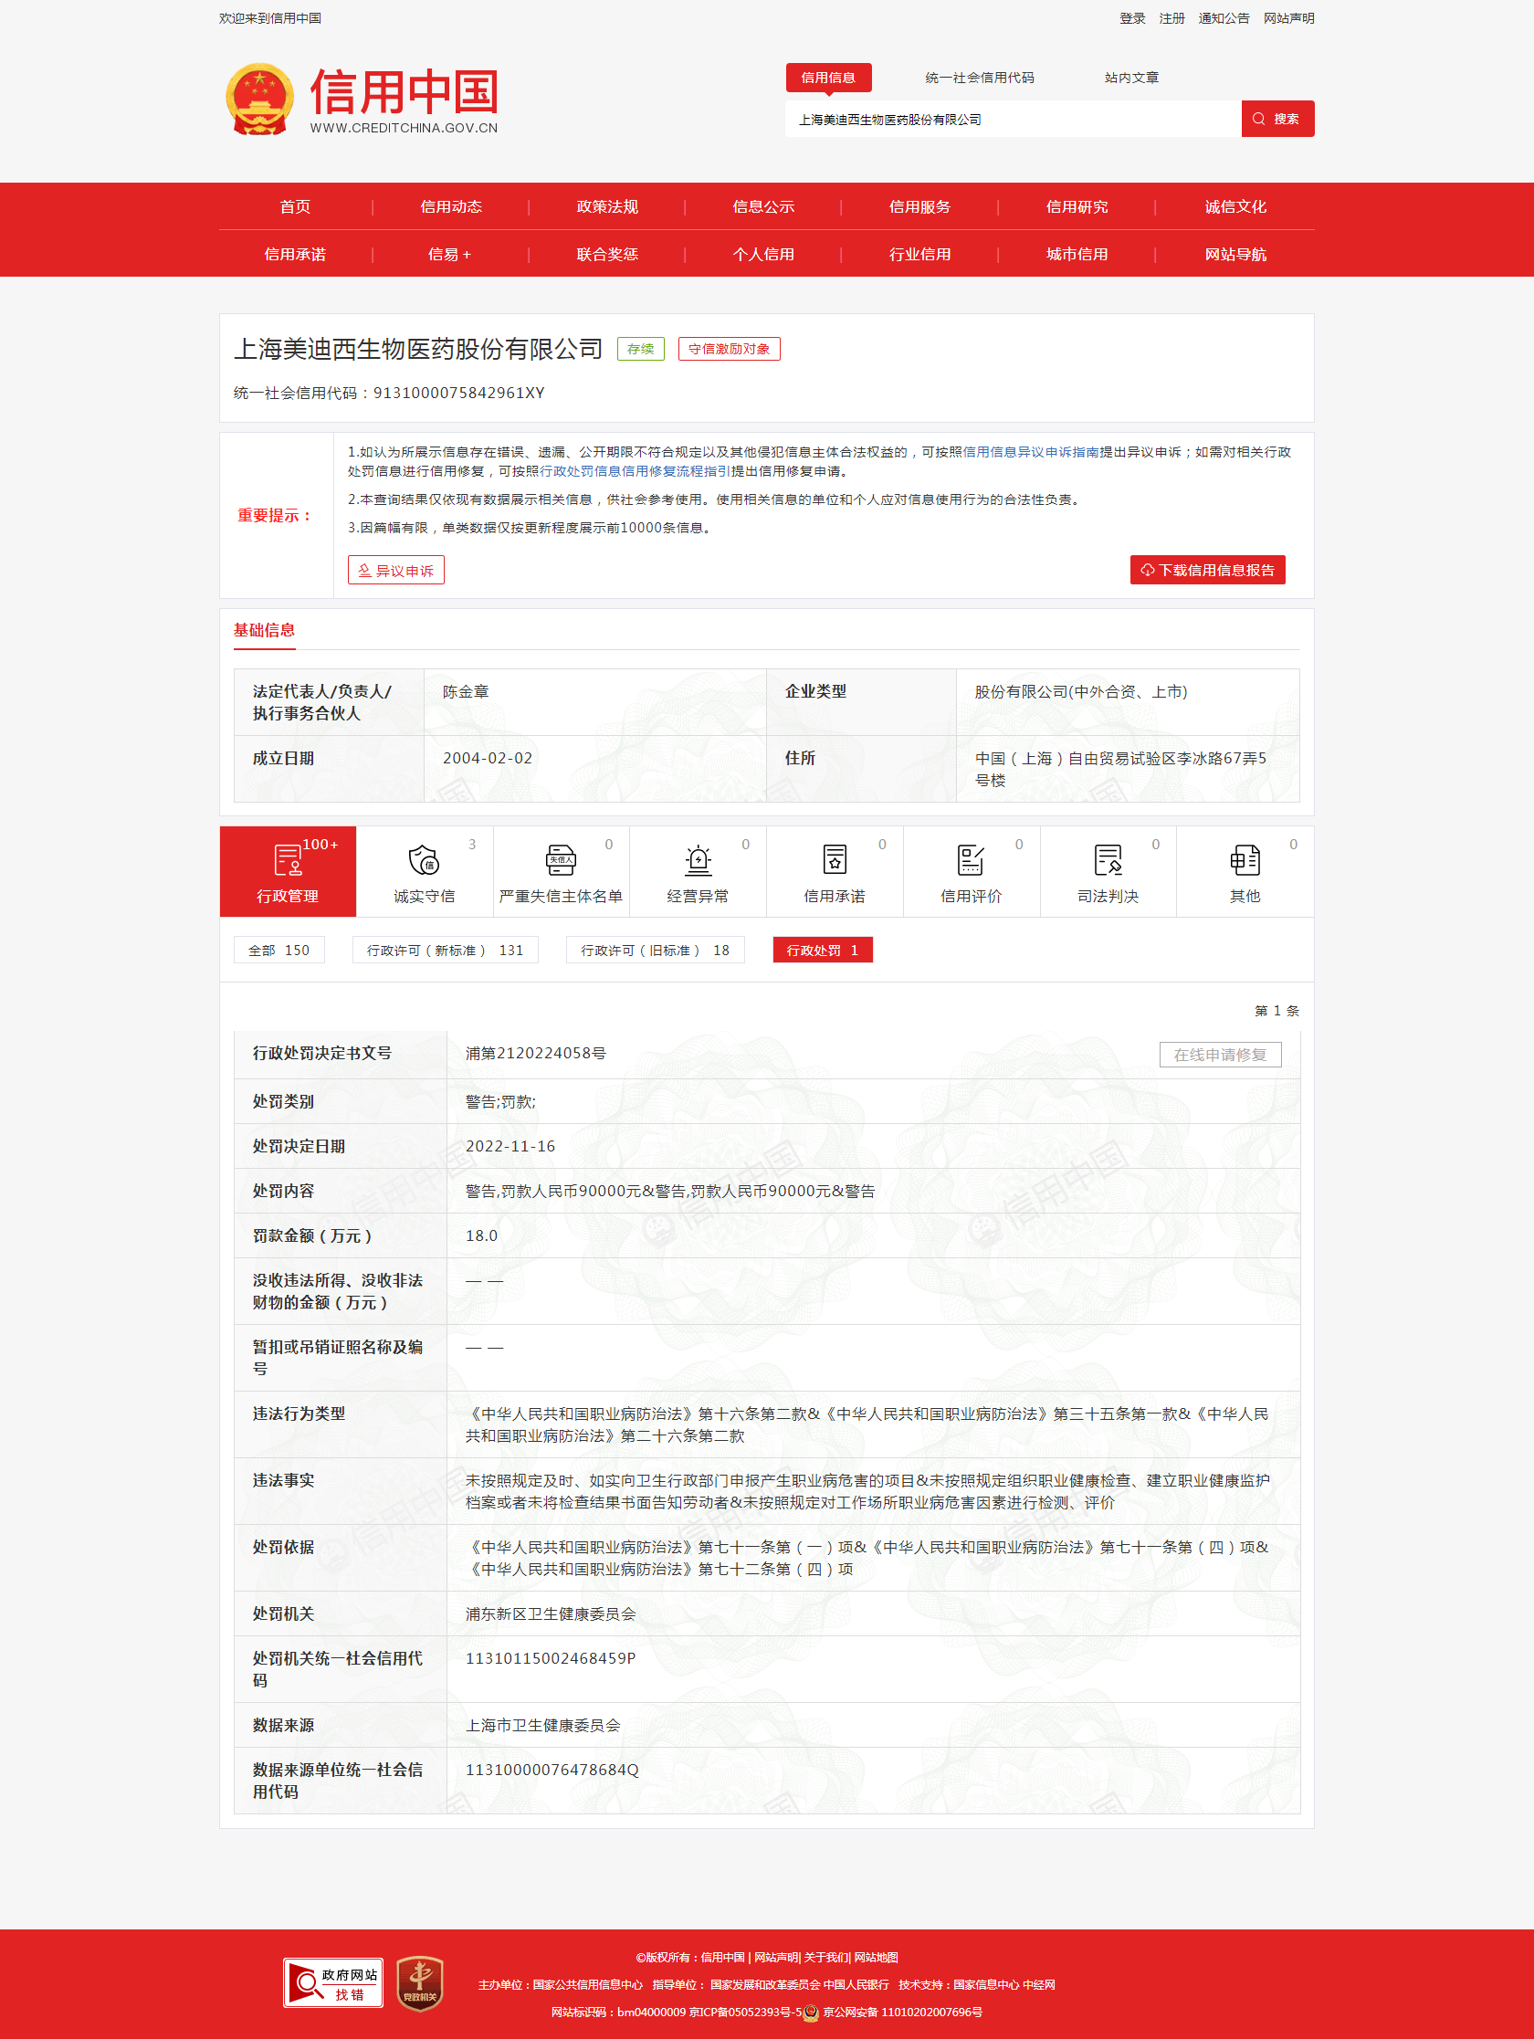Click the 守信激励对象 badge
This screenshot has width=1534, height=2039.
pyautogui.click(x=730, y=350)
